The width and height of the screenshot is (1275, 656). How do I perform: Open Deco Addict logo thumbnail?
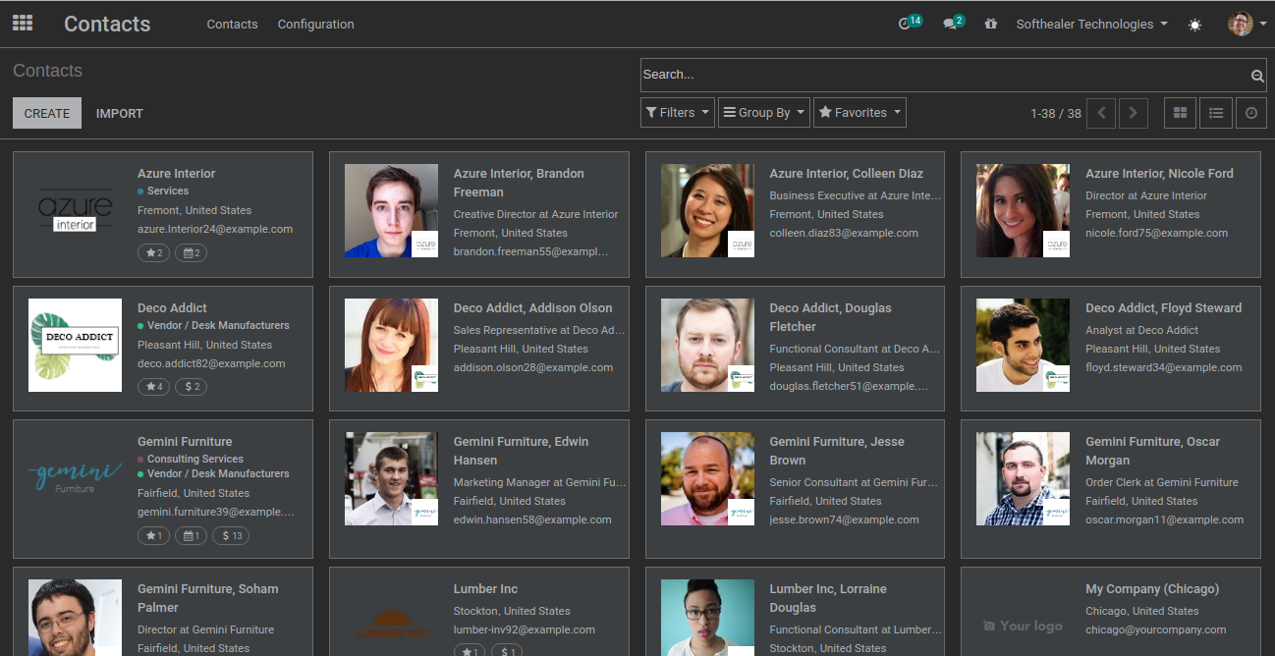pos(75,345)
